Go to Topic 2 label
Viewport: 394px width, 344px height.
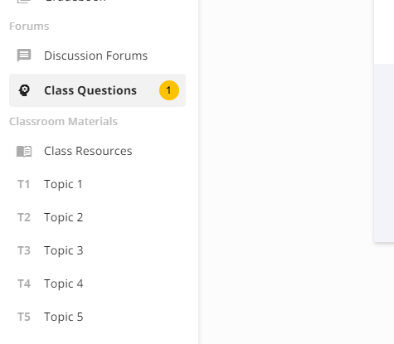coord(64,218)
